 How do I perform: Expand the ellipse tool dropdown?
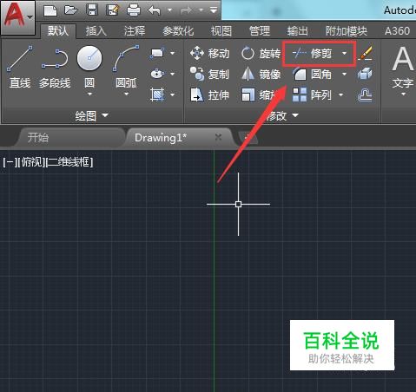click(x=173, y=74)
